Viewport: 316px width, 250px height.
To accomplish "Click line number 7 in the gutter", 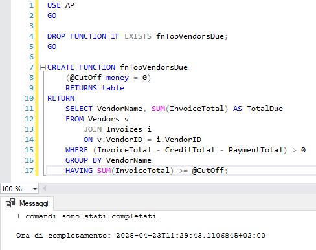I will coord(32,67).
